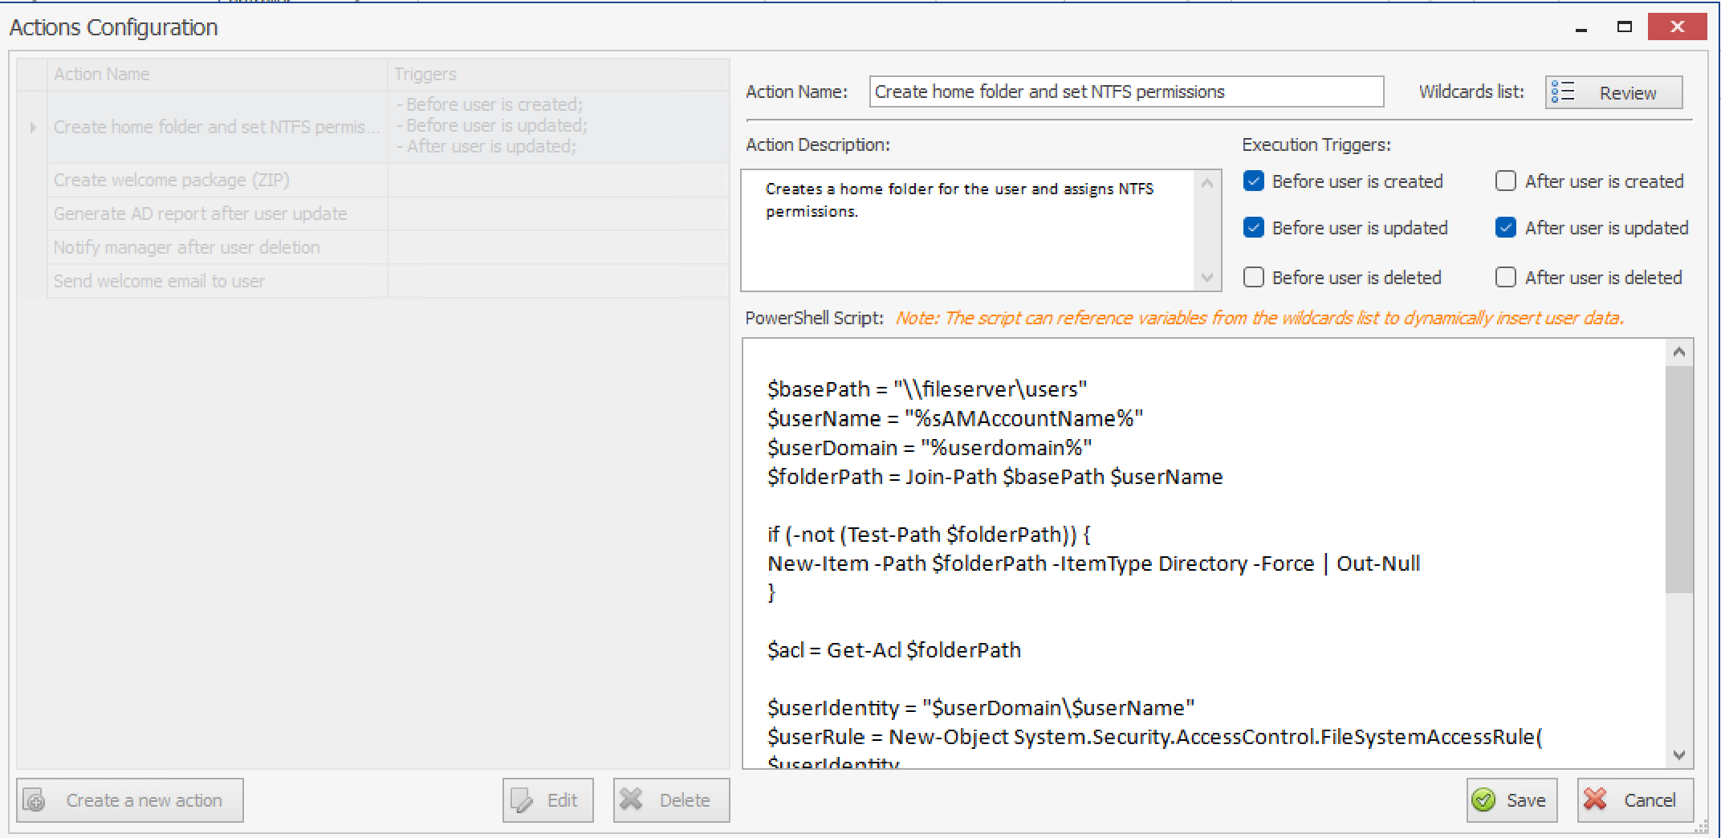The height and width of the screenshot is (838, 1721).
Task: Click the $folderPath = Join-Path script line
Action: 995,477
